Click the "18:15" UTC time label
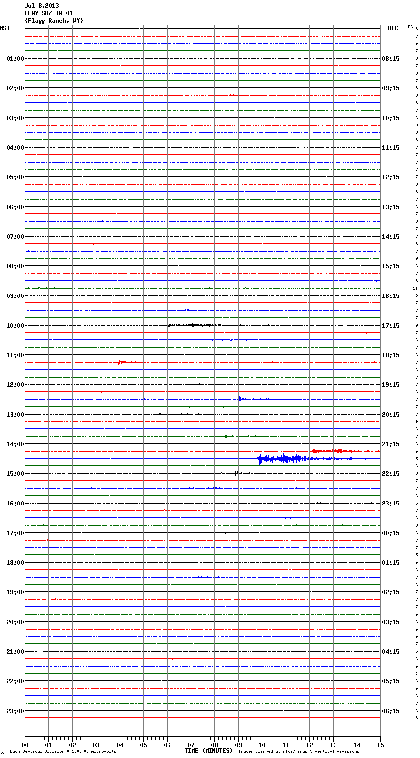Screen dimensions: 420x758 pyautogui.click(x=391, y=355)
